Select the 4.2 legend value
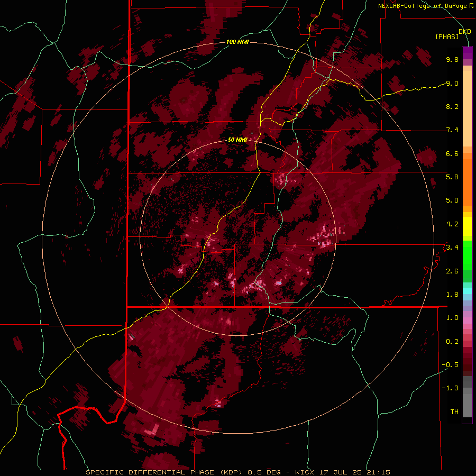 click(452, 224)
